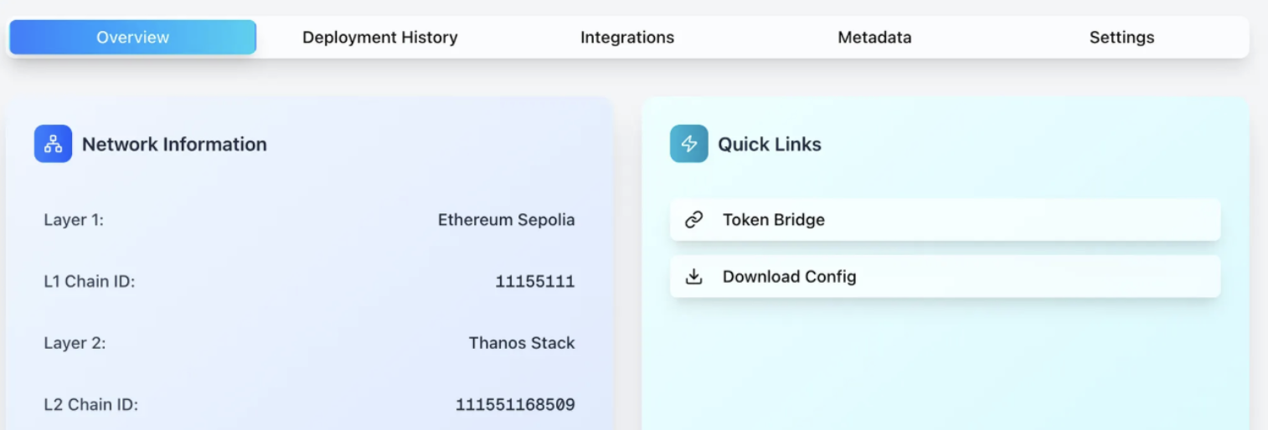Select the Metadata tab
Viewport: 1268px width, 430px height.
click(874, 38)
